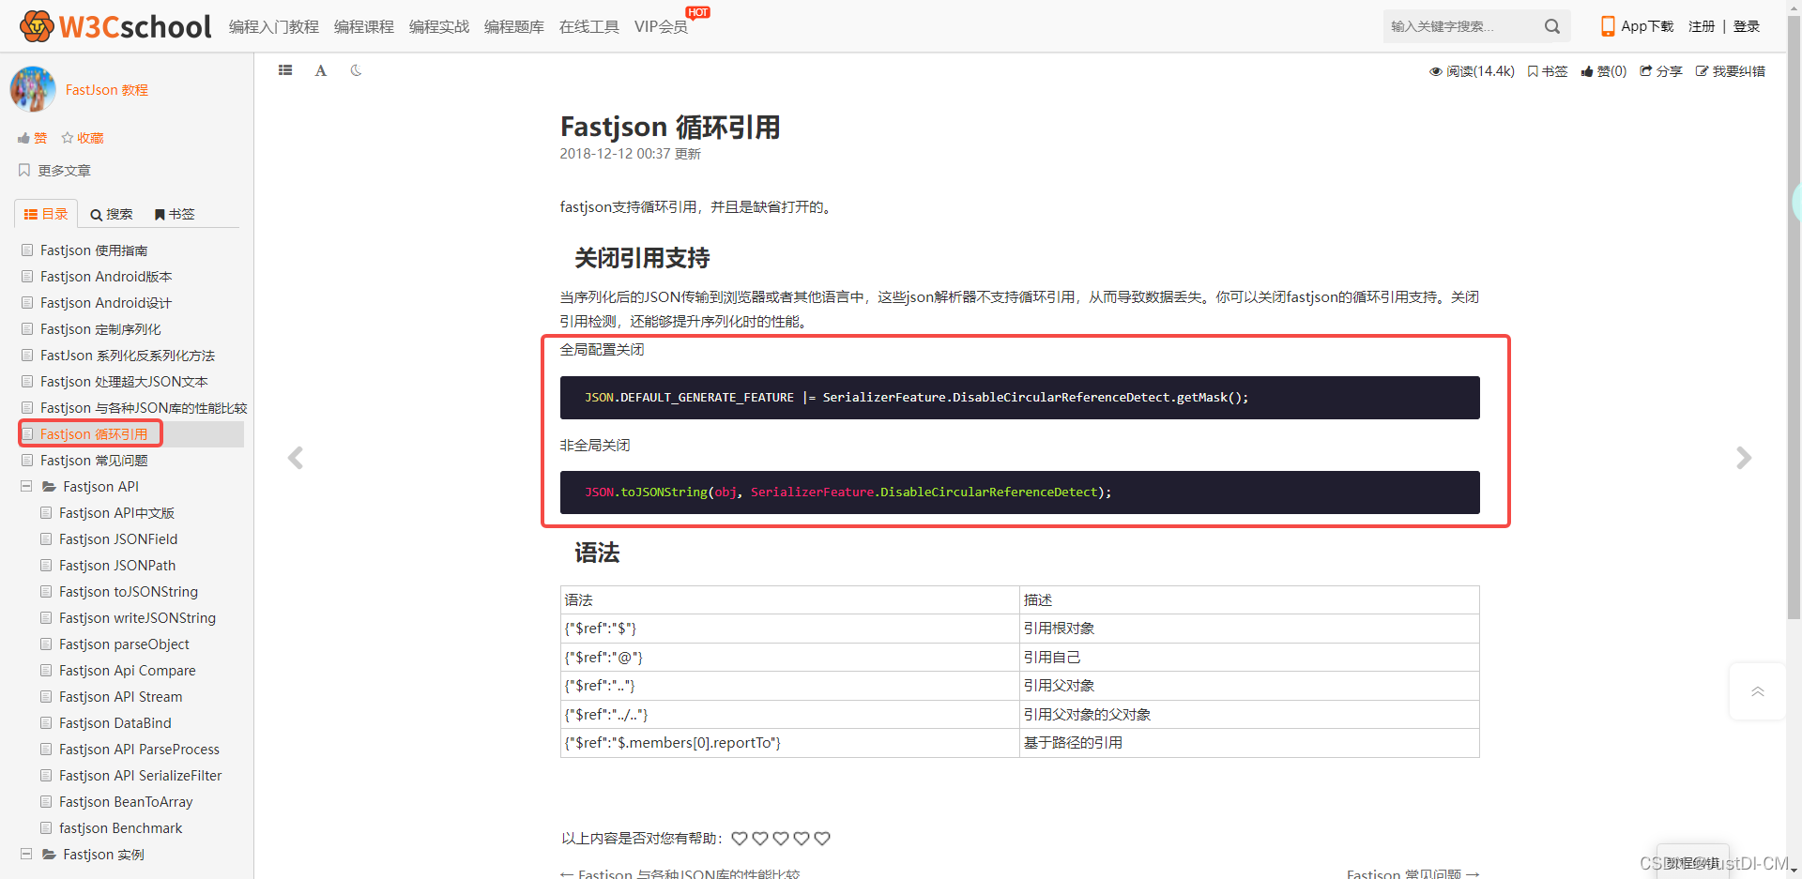Open Fastjson Android设计 chapter
The width and height of the screenshot is (1802, 879).
(x=106, y=303)
